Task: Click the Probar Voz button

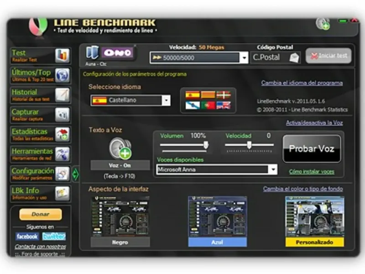Action: (312, 149)
